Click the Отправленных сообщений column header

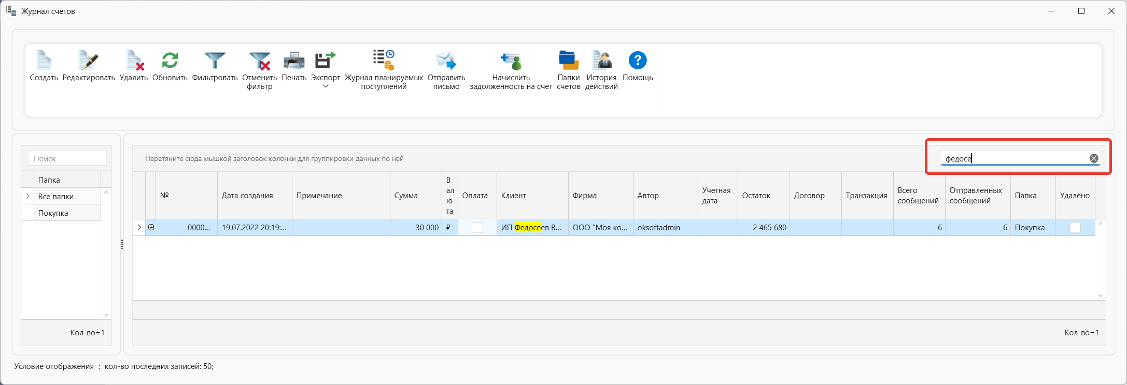coord(978,196)
